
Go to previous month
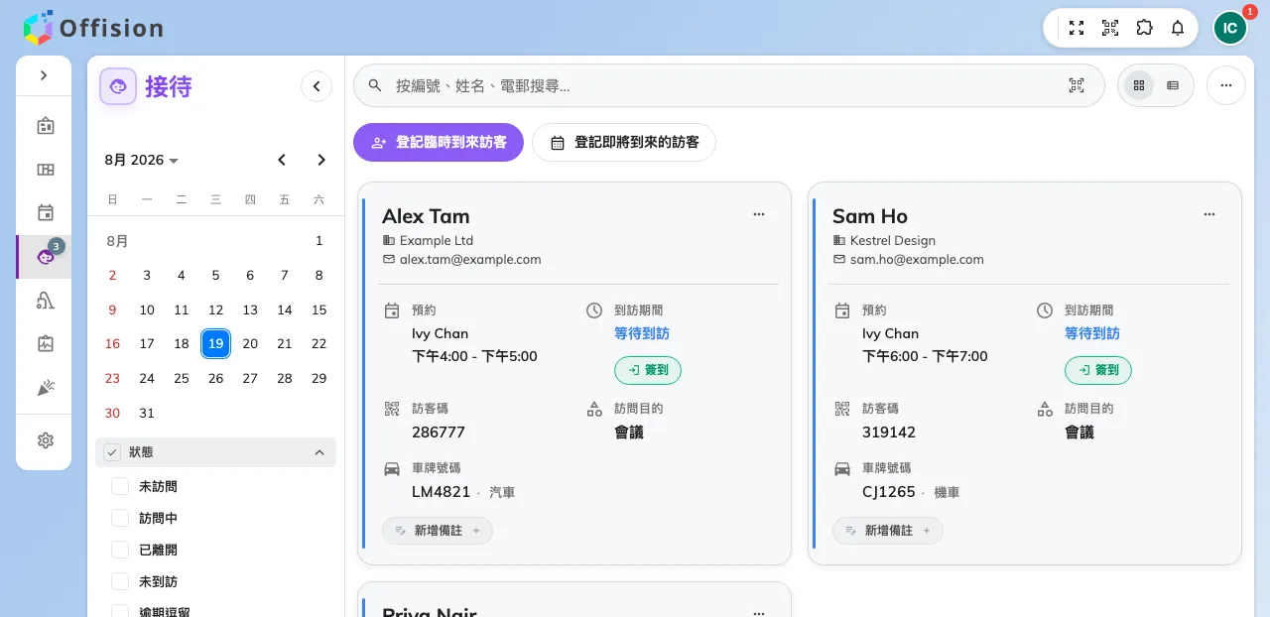click(282, 160)
